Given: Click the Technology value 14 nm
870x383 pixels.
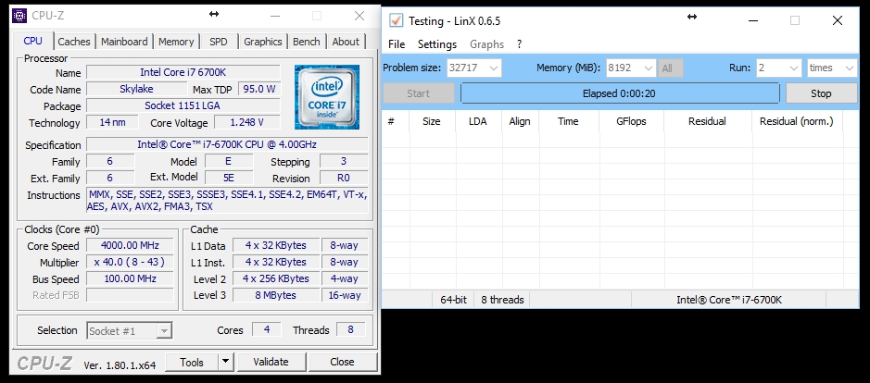Looking at the screenshot, I should [x=112, y=122].
